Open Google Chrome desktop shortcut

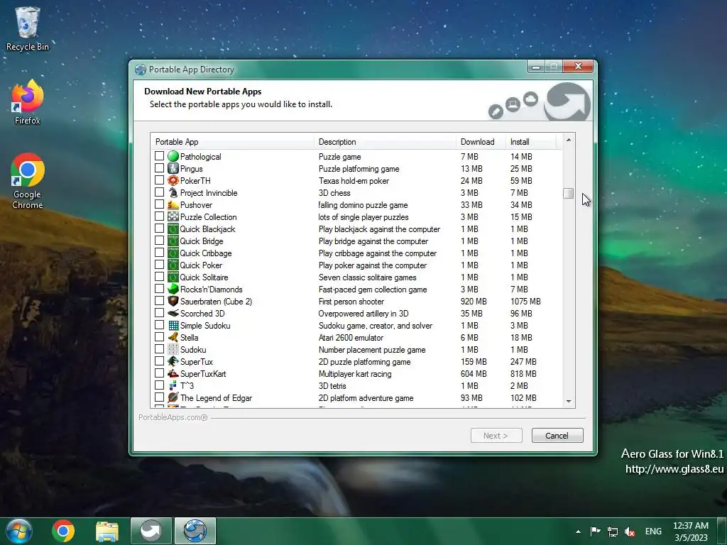coord(28,181)
